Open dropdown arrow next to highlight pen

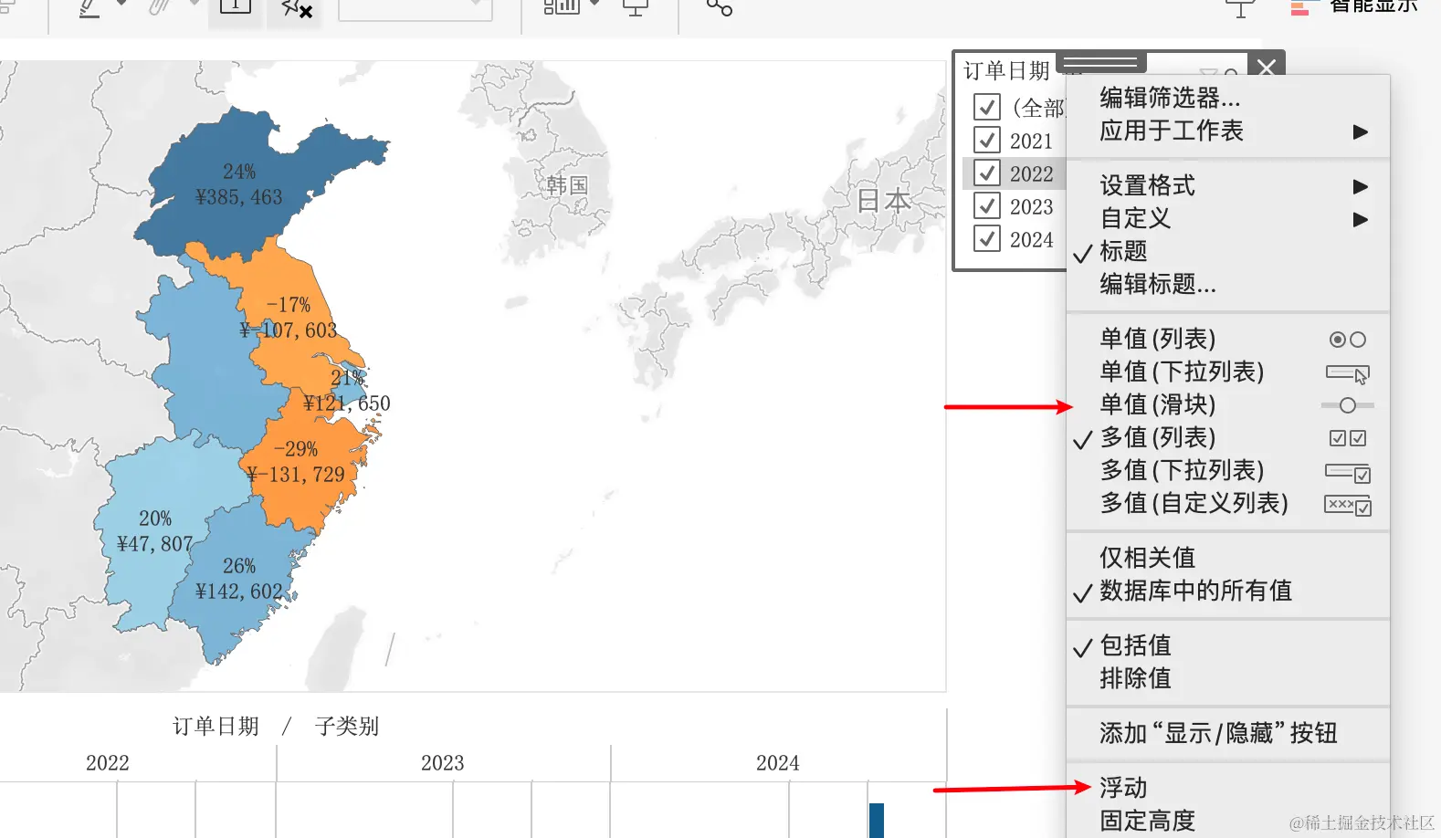(x=121, y=4)
